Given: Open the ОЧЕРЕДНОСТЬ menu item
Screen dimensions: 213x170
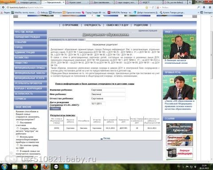Looking at the screenshot, I should (92, 25).
